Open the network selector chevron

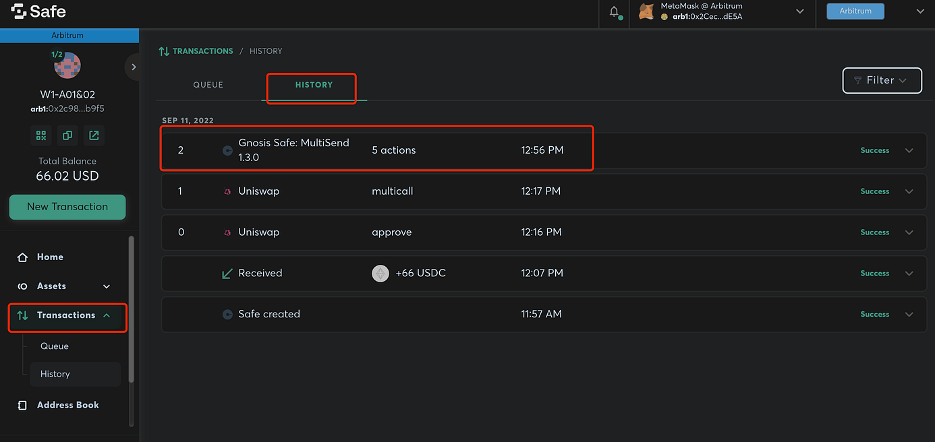(920, 11)
